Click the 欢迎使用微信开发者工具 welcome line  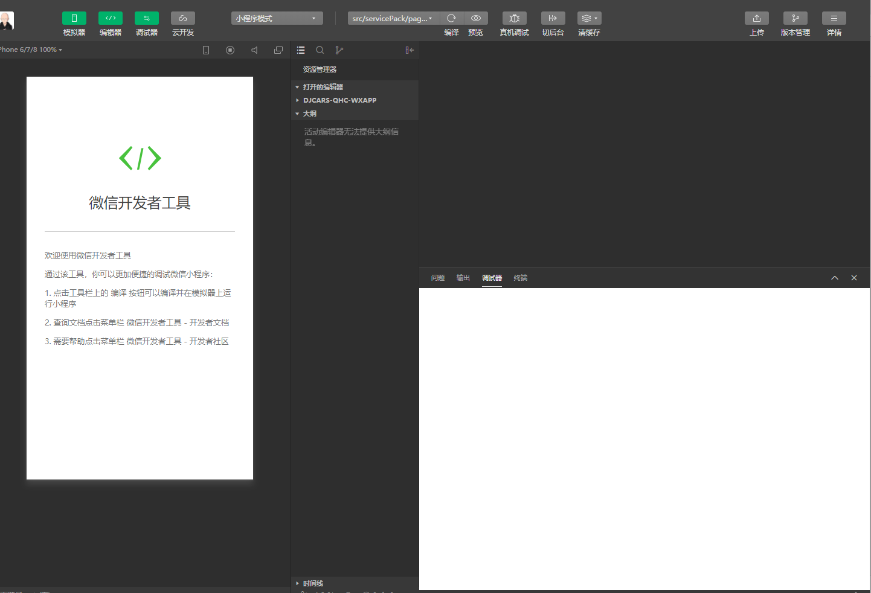88,255
